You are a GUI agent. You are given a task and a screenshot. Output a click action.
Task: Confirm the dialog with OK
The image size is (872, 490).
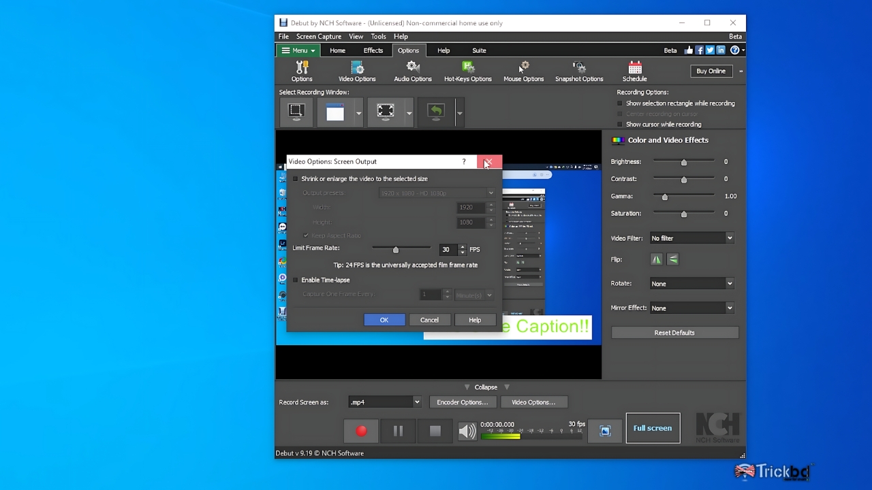[x=384, y=320]
